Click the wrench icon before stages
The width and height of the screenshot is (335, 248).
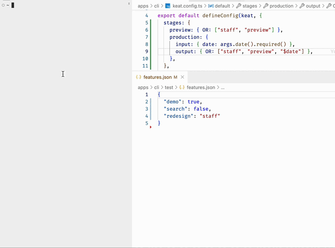(238, 6)
